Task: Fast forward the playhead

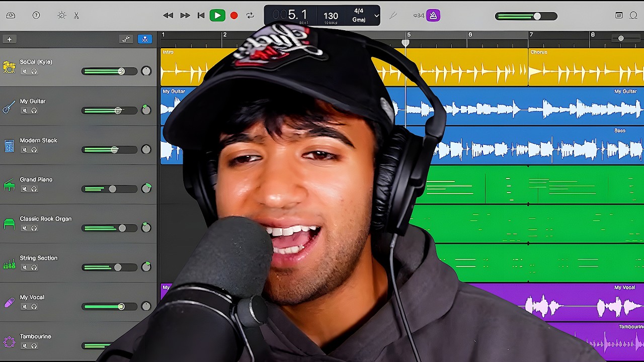Action: [185, 16]
